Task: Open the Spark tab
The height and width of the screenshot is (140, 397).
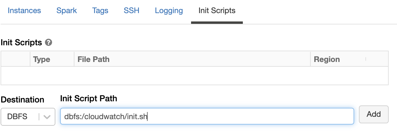Action: click(67, 11)
